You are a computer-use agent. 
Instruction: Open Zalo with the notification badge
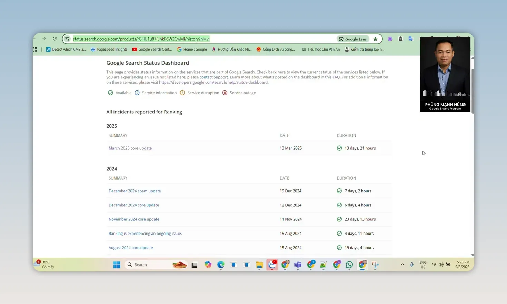tap(272, 265)
